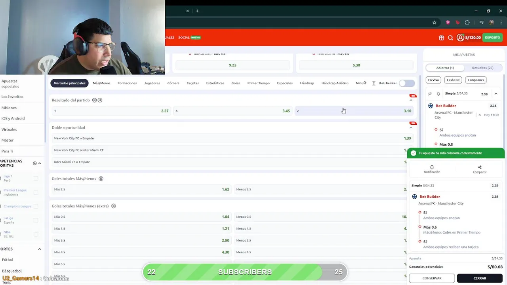Open a new browser tab

(197, 11)
